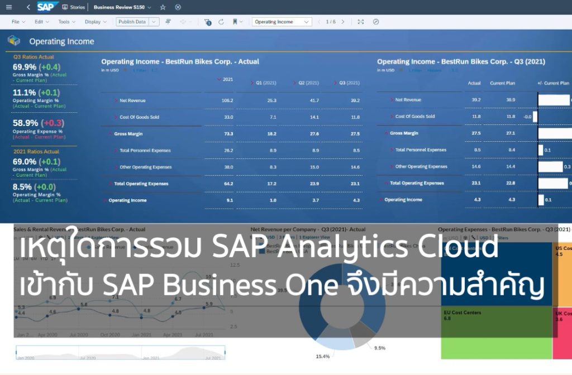
Task: Open the Tools menu
Action: 67,22
